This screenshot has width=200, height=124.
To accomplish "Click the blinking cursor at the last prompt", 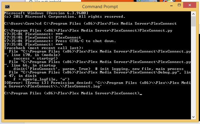I will pos(141,94).
